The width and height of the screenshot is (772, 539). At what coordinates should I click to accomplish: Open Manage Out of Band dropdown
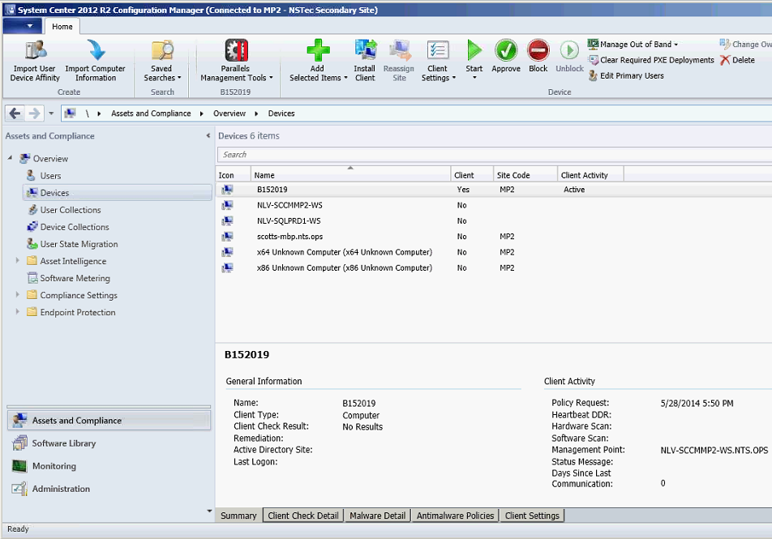(x=633, y=45)
